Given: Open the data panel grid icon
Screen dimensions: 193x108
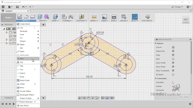Looking at the screenshot, I should (3, 7).
